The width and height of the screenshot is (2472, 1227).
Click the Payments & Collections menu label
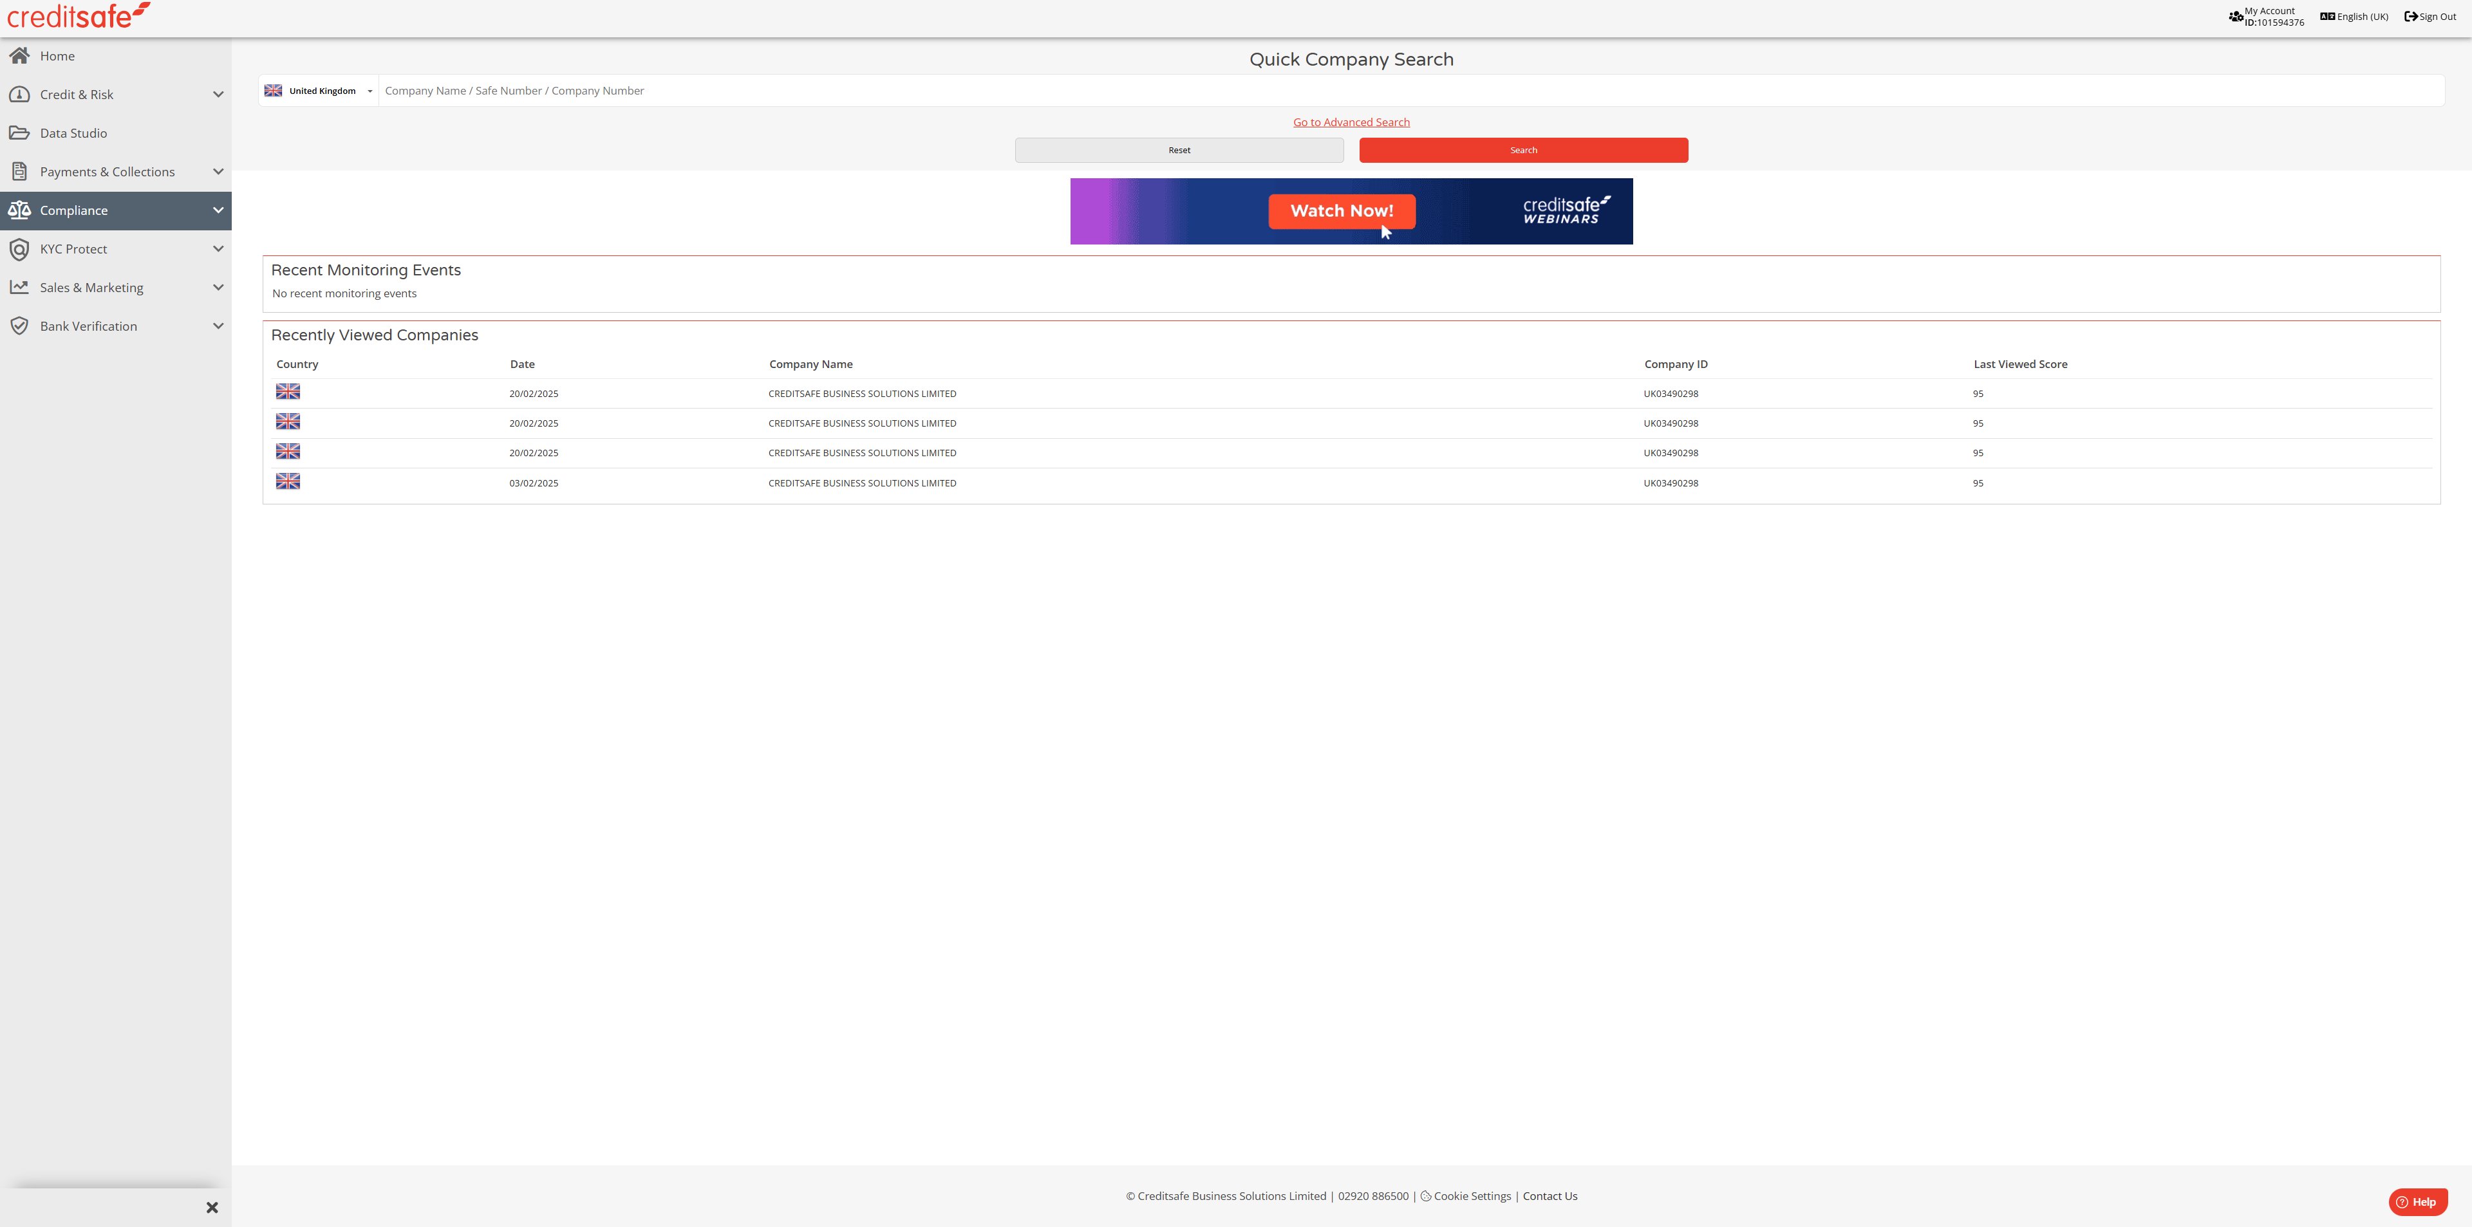(108, 172)
